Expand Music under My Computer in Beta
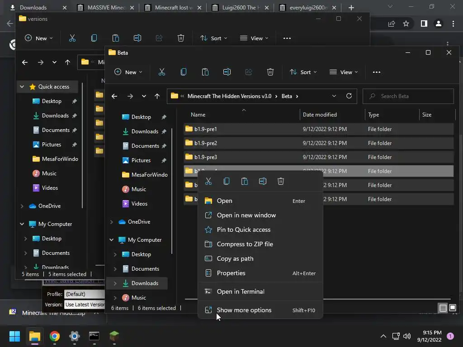Image resolution: width=463 pixels, height=347 pixels. pos(115,298)
